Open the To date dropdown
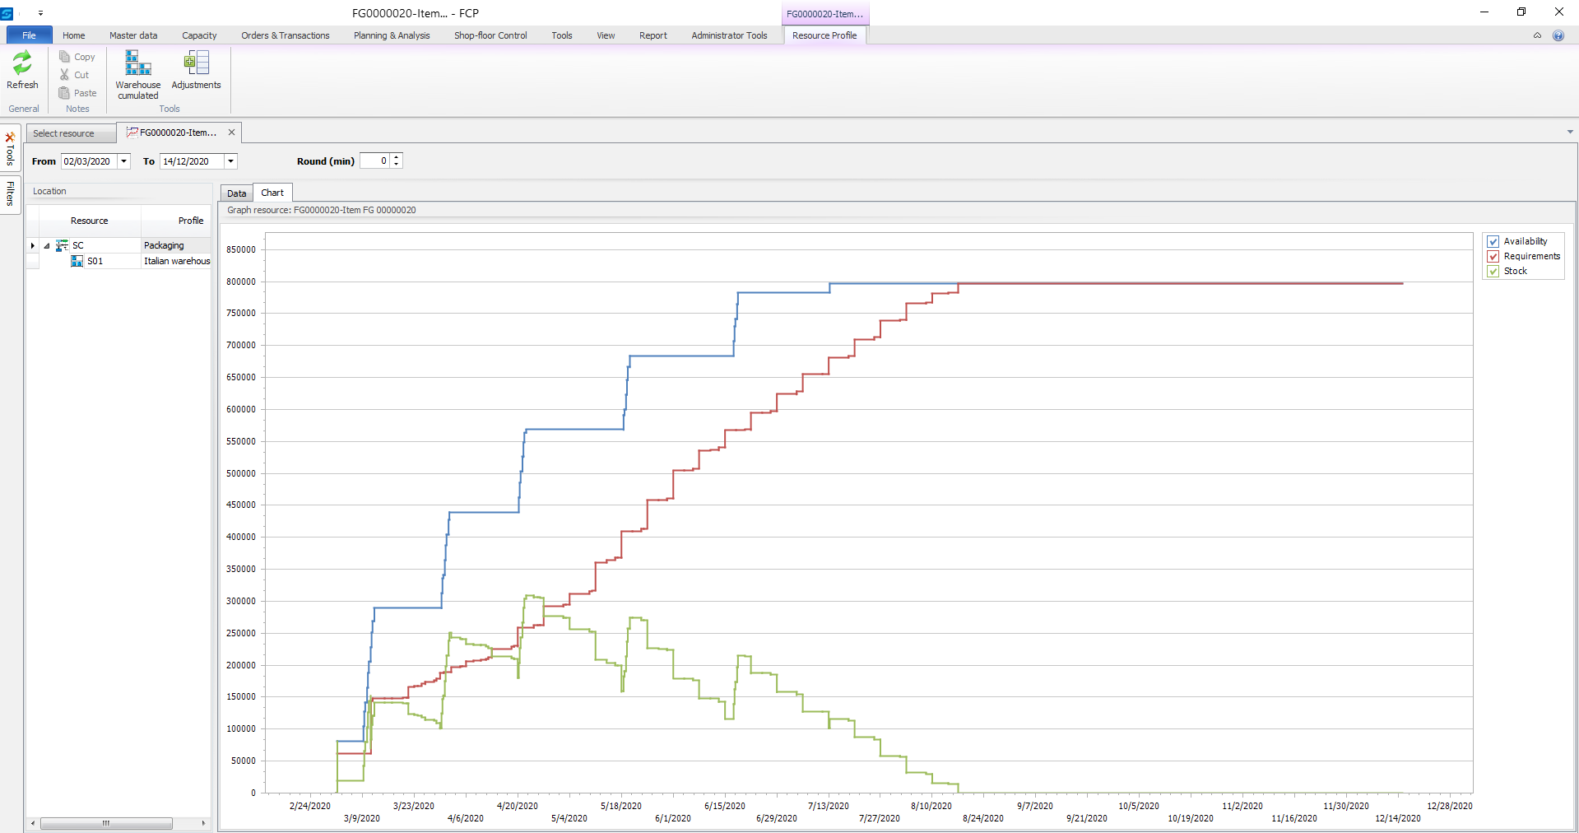The height and width of the screenshot is (833, 1579). [x=231, y=161]
